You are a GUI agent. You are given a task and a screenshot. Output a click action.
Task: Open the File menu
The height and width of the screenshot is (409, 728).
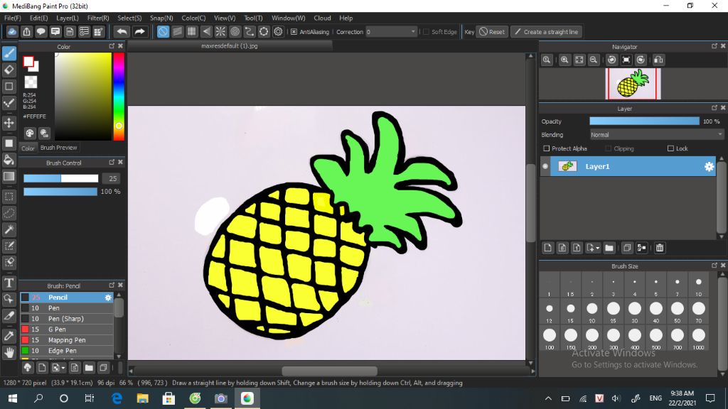(x=13, y=18)
